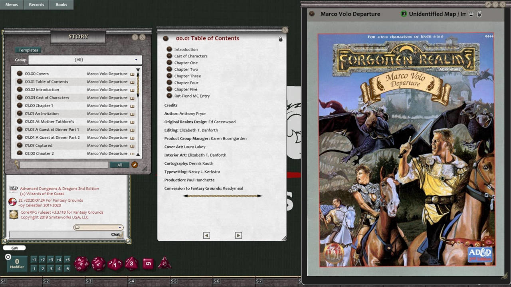Click the All filter button
The image size is (511, 287).
tap(120, 165)
